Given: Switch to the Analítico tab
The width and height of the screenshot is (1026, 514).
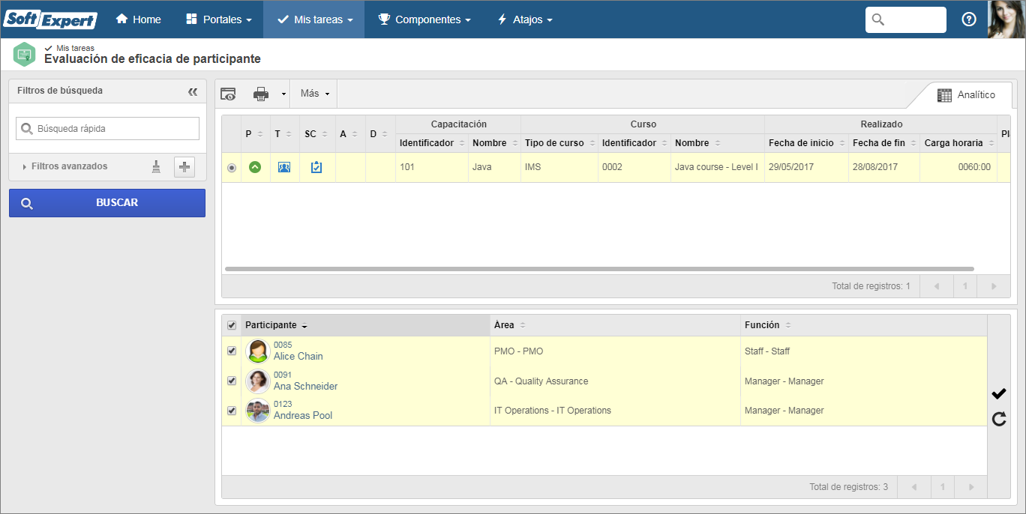Looking at the screenshot, I should tap(966, 95).
